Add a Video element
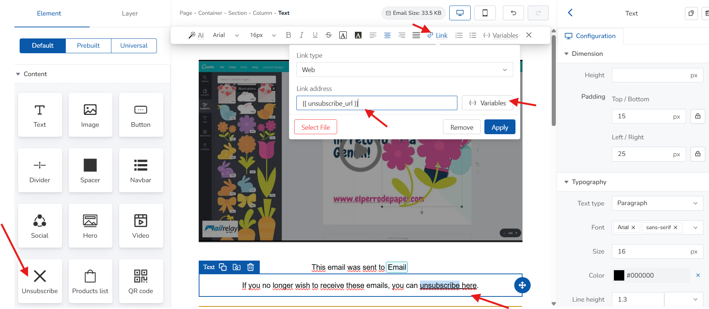This screenshot has height=309, width=709. click(x=141, y=226)
